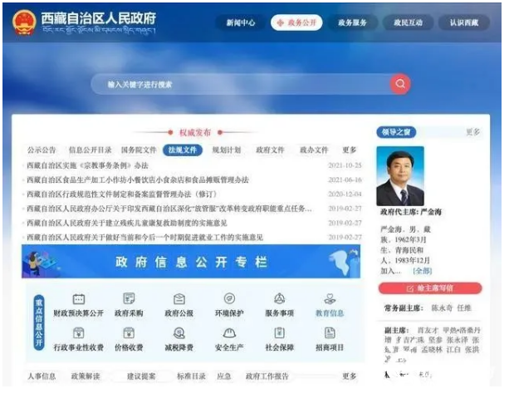
Task: Switch to the 国务院文件 tab
Action: [x=139, y=150]
